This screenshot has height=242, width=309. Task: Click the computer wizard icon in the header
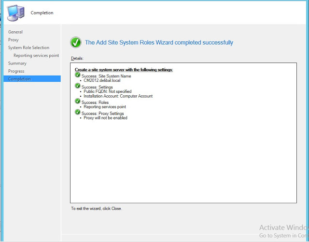[x=15, y=12]
